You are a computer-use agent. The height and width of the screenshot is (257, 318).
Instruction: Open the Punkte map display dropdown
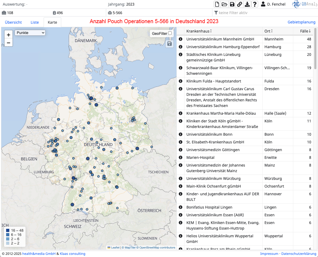coord(30,33)
